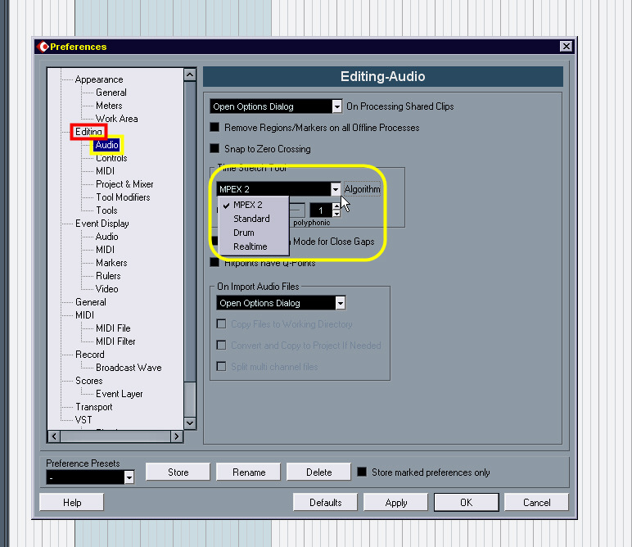Select MIDI File tree item
The height and width of the screenshot is (547, 632).
pos(113,328)
